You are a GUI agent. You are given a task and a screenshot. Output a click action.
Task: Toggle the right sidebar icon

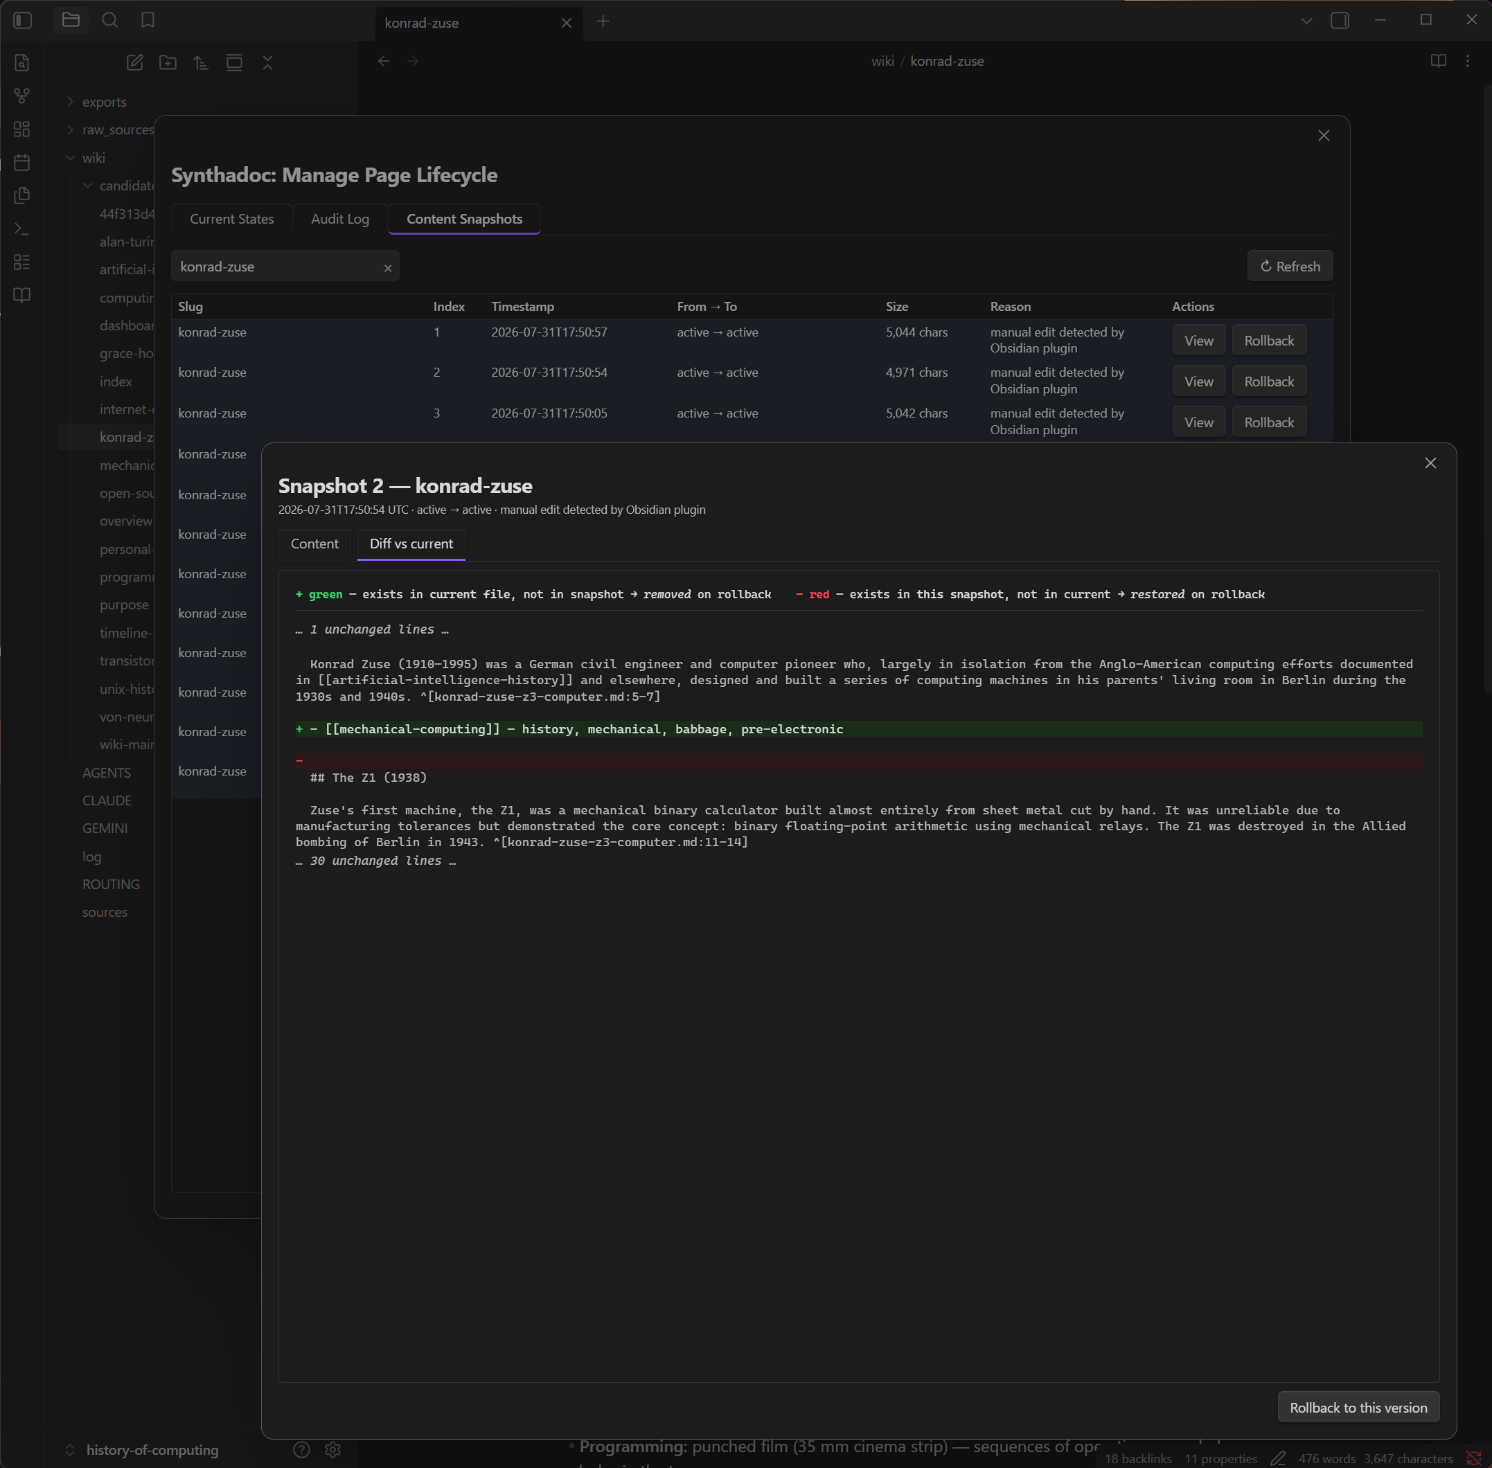pos(1340,21)
